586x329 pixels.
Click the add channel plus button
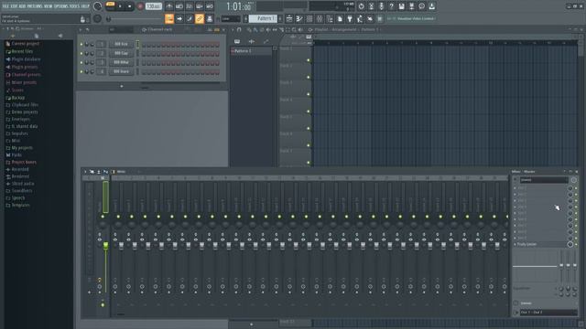[121, 86]
